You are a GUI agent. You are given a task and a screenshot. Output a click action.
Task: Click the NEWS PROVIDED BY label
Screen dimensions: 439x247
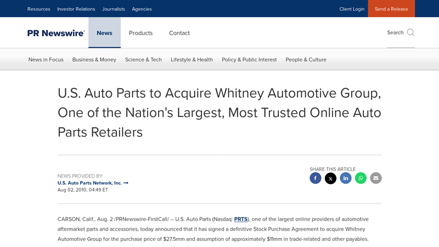[80, 176]
